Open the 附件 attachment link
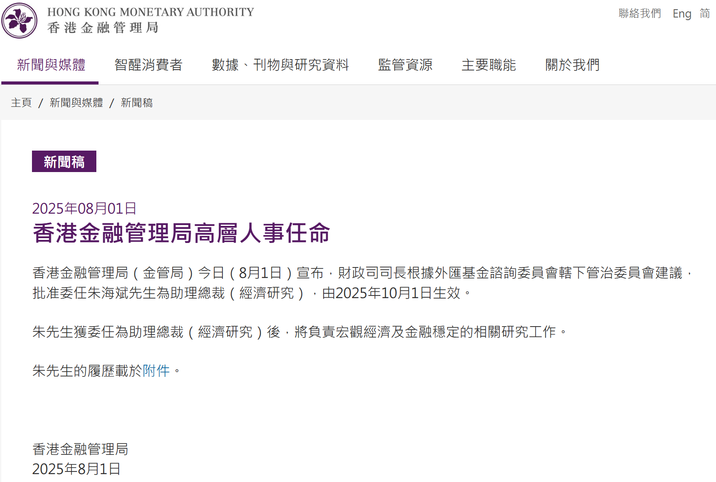Image resolution: width=716 pixels, height=482 pixels. pyautogui.click(x=156, y=371)
